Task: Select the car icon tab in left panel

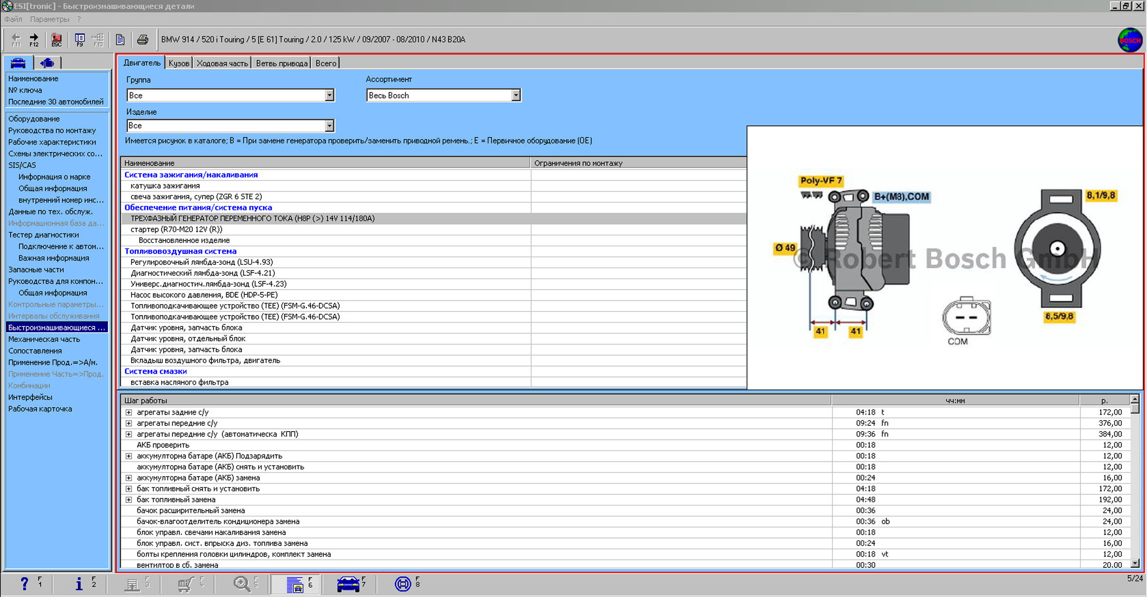Action: pyautogui.click(x=18, y=63)
